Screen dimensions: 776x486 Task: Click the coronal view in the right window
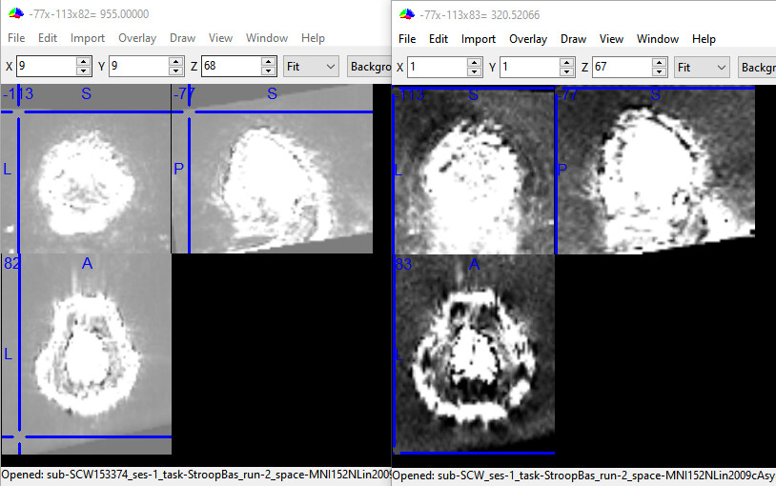click(x=474, y=170)
